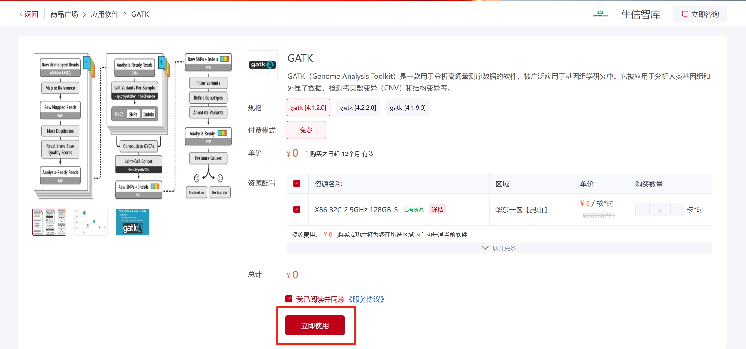Click the GATK product logo icon
The height and width of the screenshot is (349, 746).
pos(263,65)
